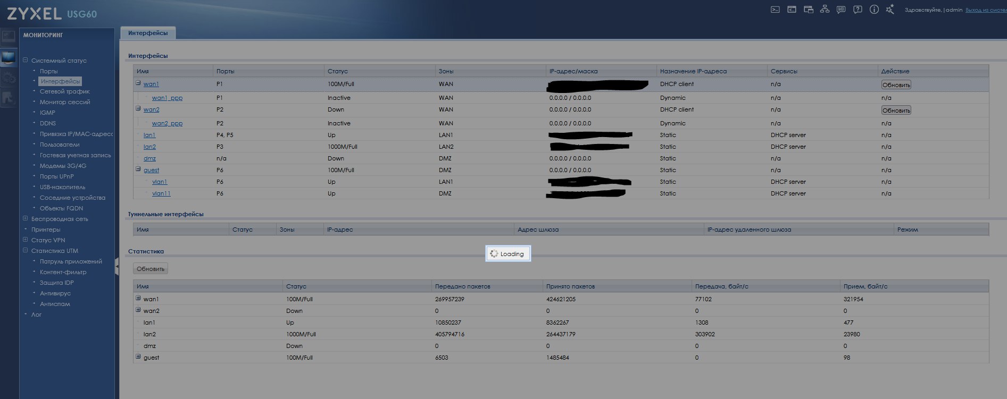Open Антиспам menu item
The height and width of the screenshot is (399, 1007).
pos(55,304)
